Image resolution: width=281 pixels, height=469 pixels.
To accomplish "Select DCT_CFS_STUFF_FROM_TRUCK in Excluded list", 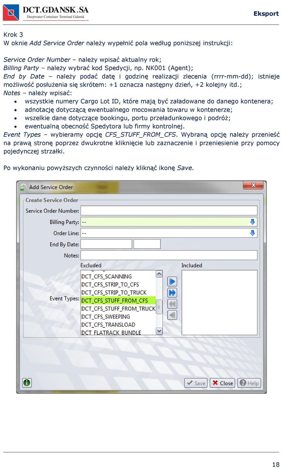I will (x=118, y=309).
